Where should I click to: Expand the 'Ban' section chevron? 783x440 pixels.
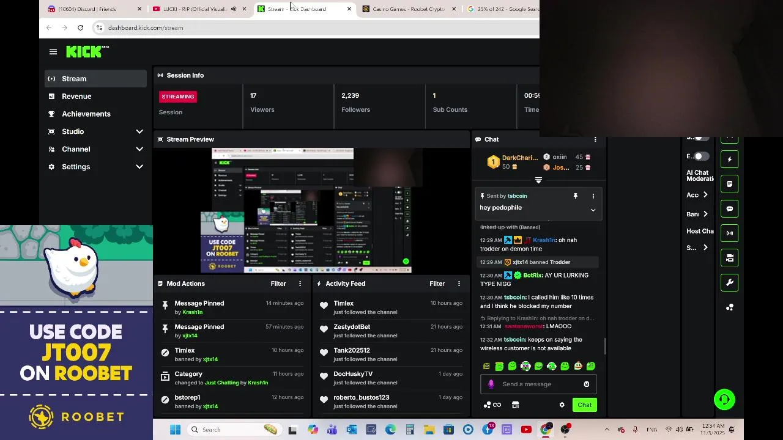(705, 214)
